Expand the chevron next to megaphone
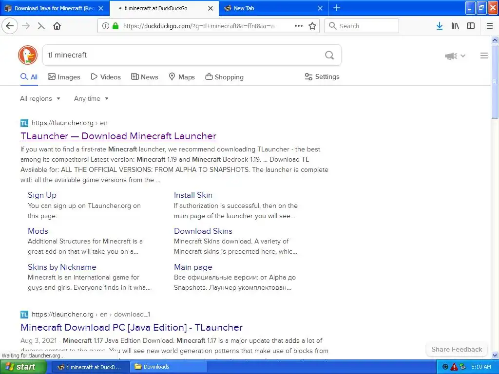The height and width of the screenshot is (374, 499). 463,56
